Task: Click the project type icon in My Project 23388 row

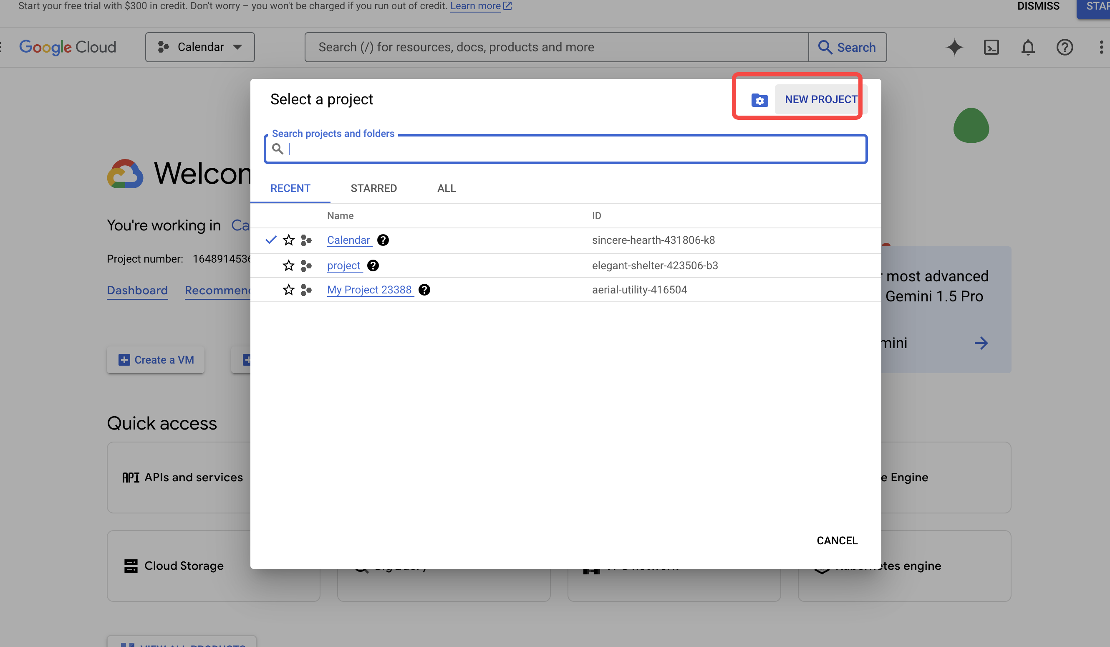Action: (306, 290)
